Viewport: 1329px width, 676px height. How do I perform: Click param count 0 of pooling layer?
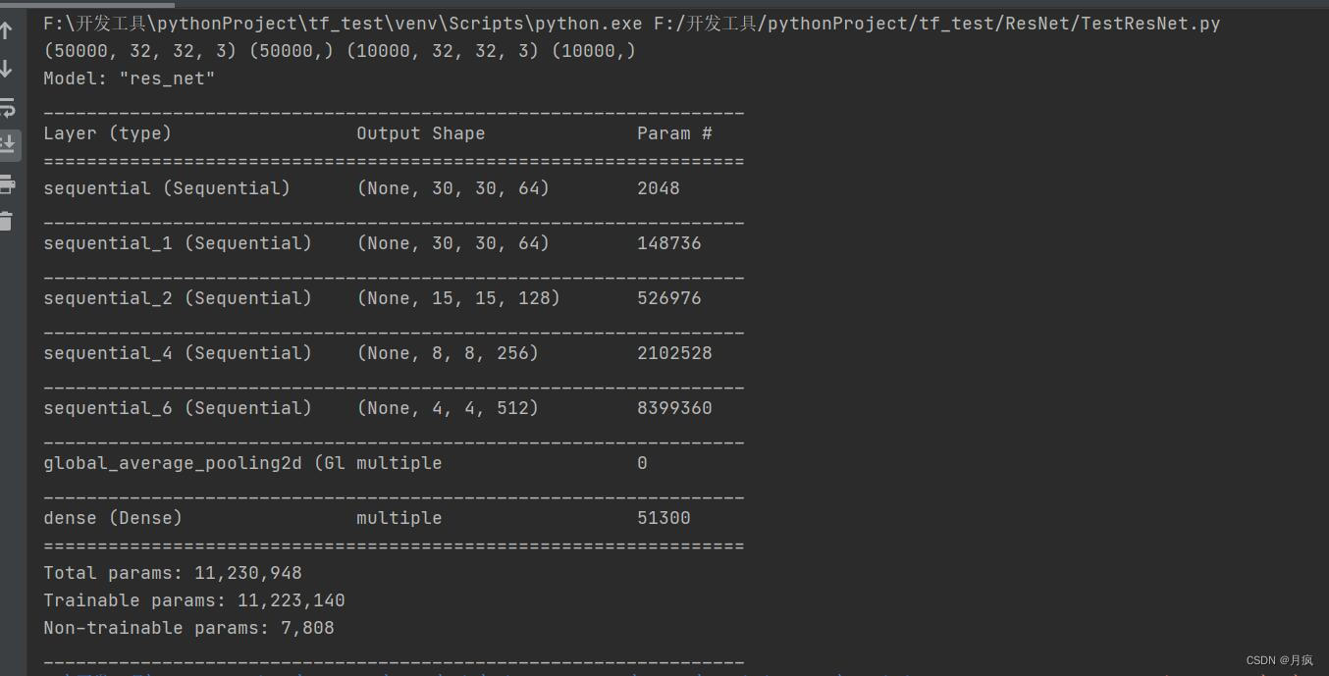point(642,463)
